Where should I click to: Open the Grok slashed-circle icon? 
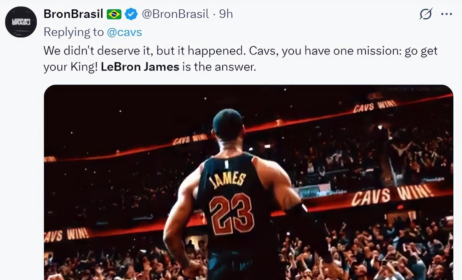(x=426, y=14)
